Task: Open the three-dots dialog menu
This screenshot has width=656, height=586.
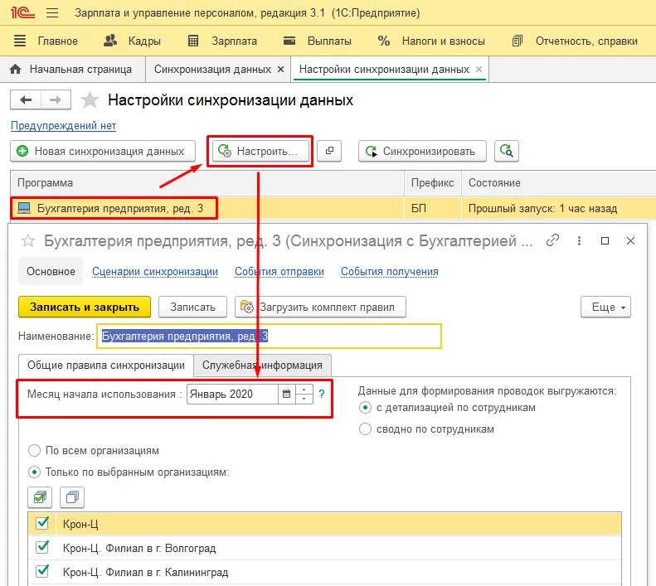Action: pyautogui.click(x=579, y=240)
